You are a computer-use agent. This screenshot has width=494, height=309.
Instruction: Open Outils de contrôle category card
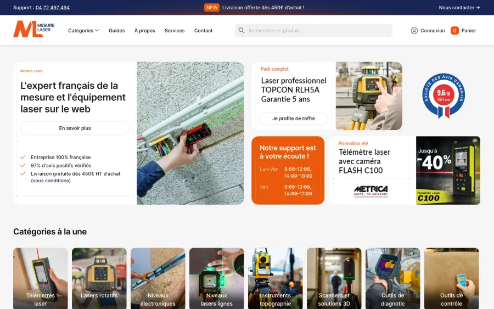pyautogui.click(x=452, y=278)
